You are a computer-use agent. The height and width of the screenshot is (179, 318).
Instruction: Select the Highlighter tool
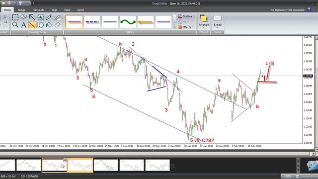[x=58, y=17]
